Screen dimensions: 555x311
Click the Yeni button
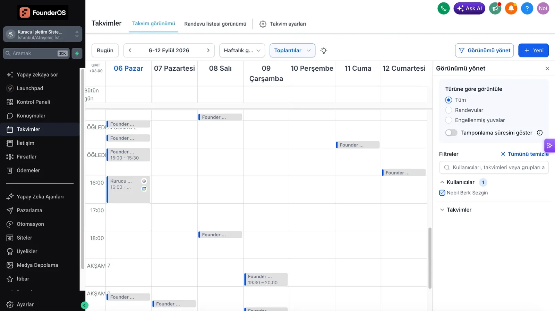(x=533, y=51)
